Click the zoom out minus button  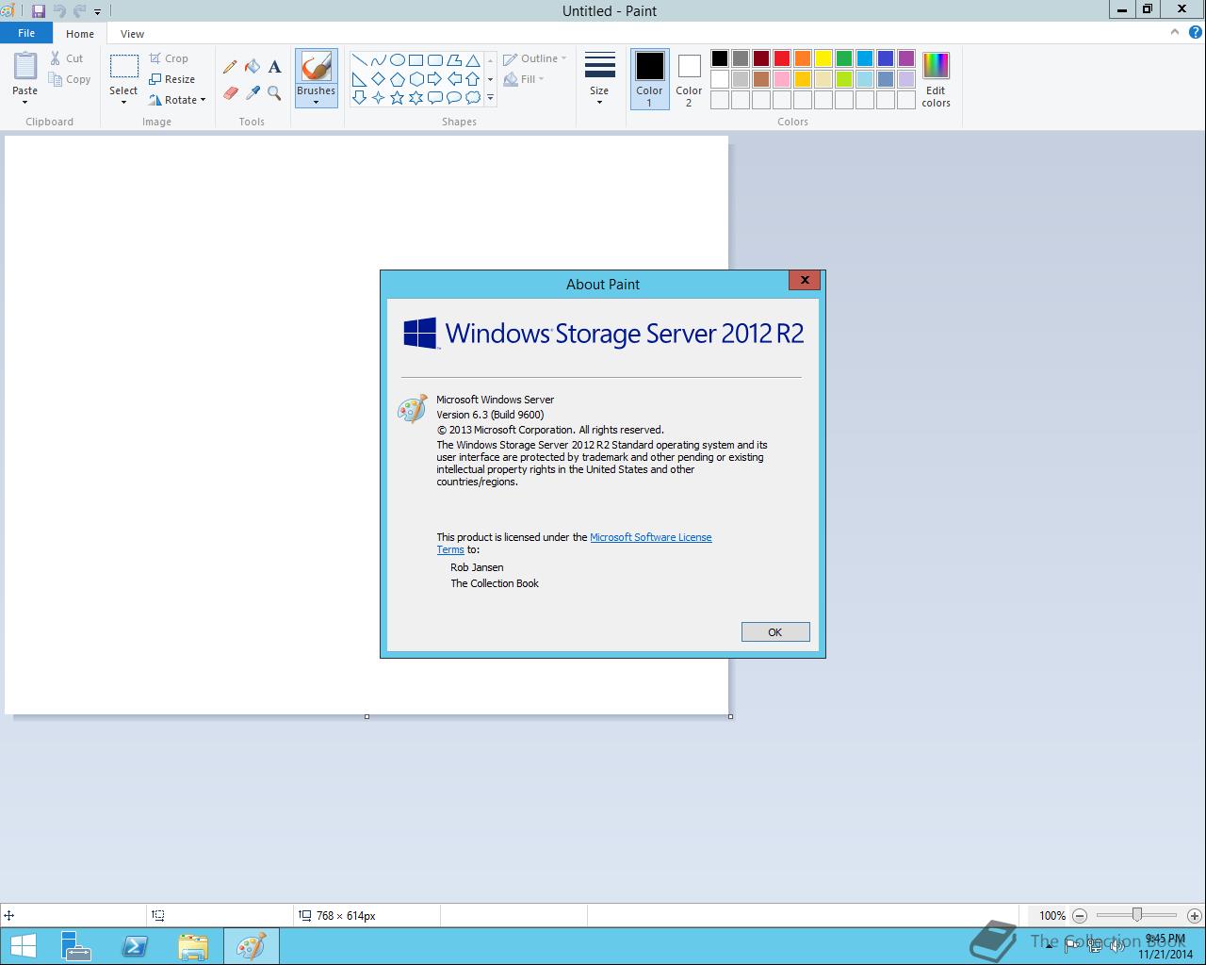tap(1080, 915)
